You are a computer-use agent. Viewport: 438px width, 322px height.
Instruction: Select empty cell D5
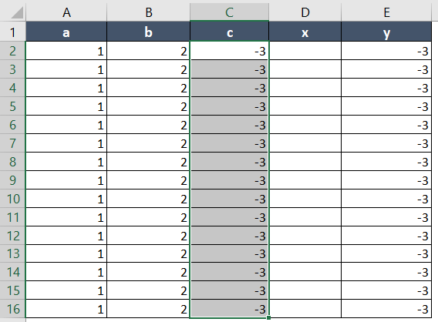[x=305, y=106]
